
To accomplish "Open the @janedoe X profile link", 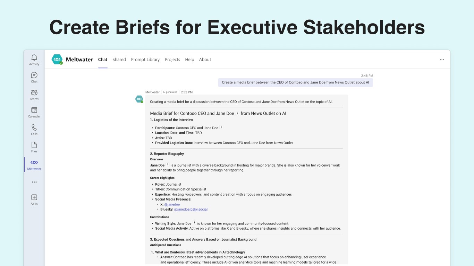I will click(x=171, y=204).
